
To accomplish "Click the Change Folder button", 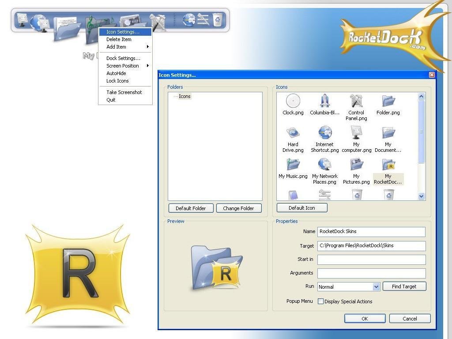I will tap(238, 208).
